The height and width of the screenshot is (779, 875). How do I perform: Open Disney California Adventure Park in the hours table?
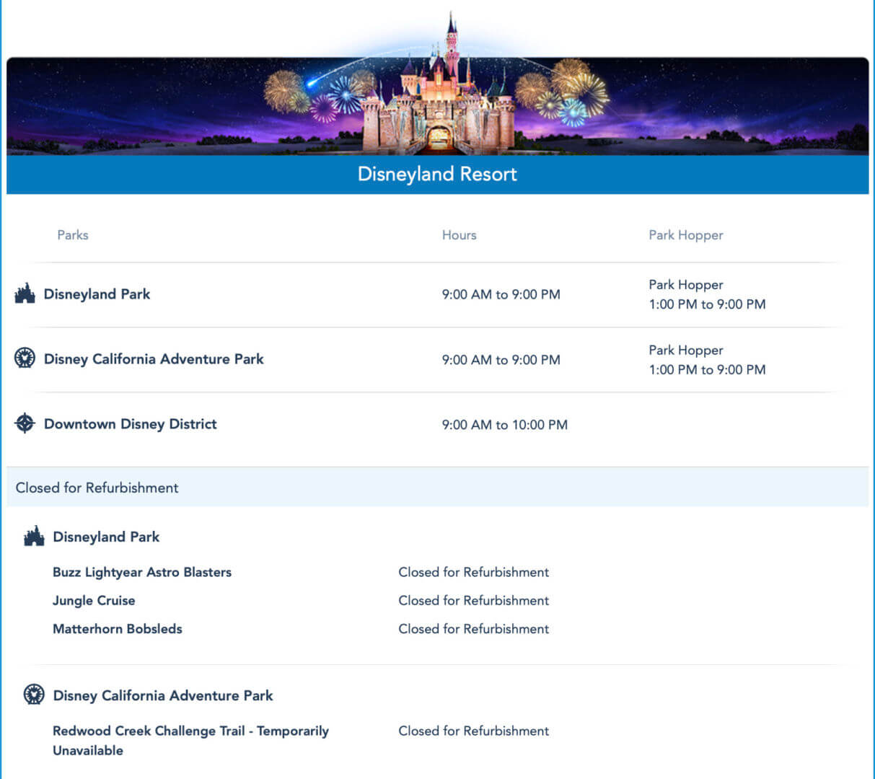coord(154,359)
